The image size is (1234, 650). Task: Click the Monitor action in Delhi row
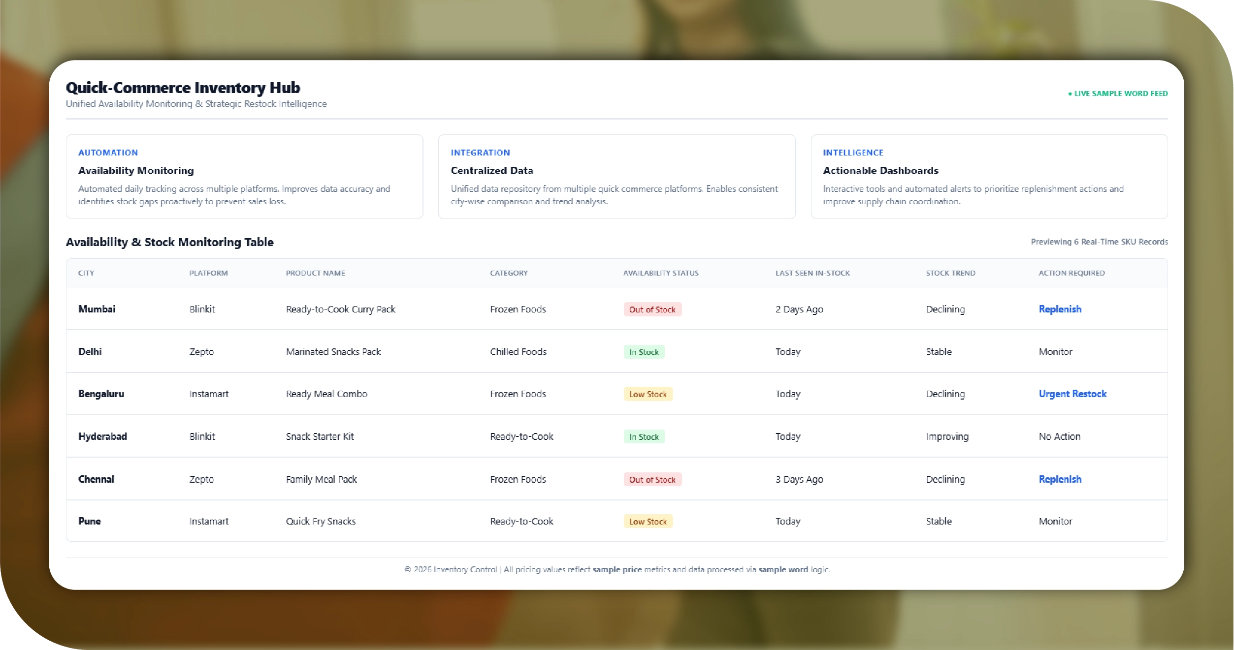1055,352
